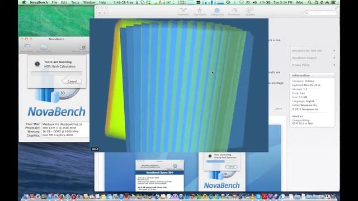The height and width of the screenshot is (201, 358).
Task: Open the Edit menu
Action: [x=64, y=2]
